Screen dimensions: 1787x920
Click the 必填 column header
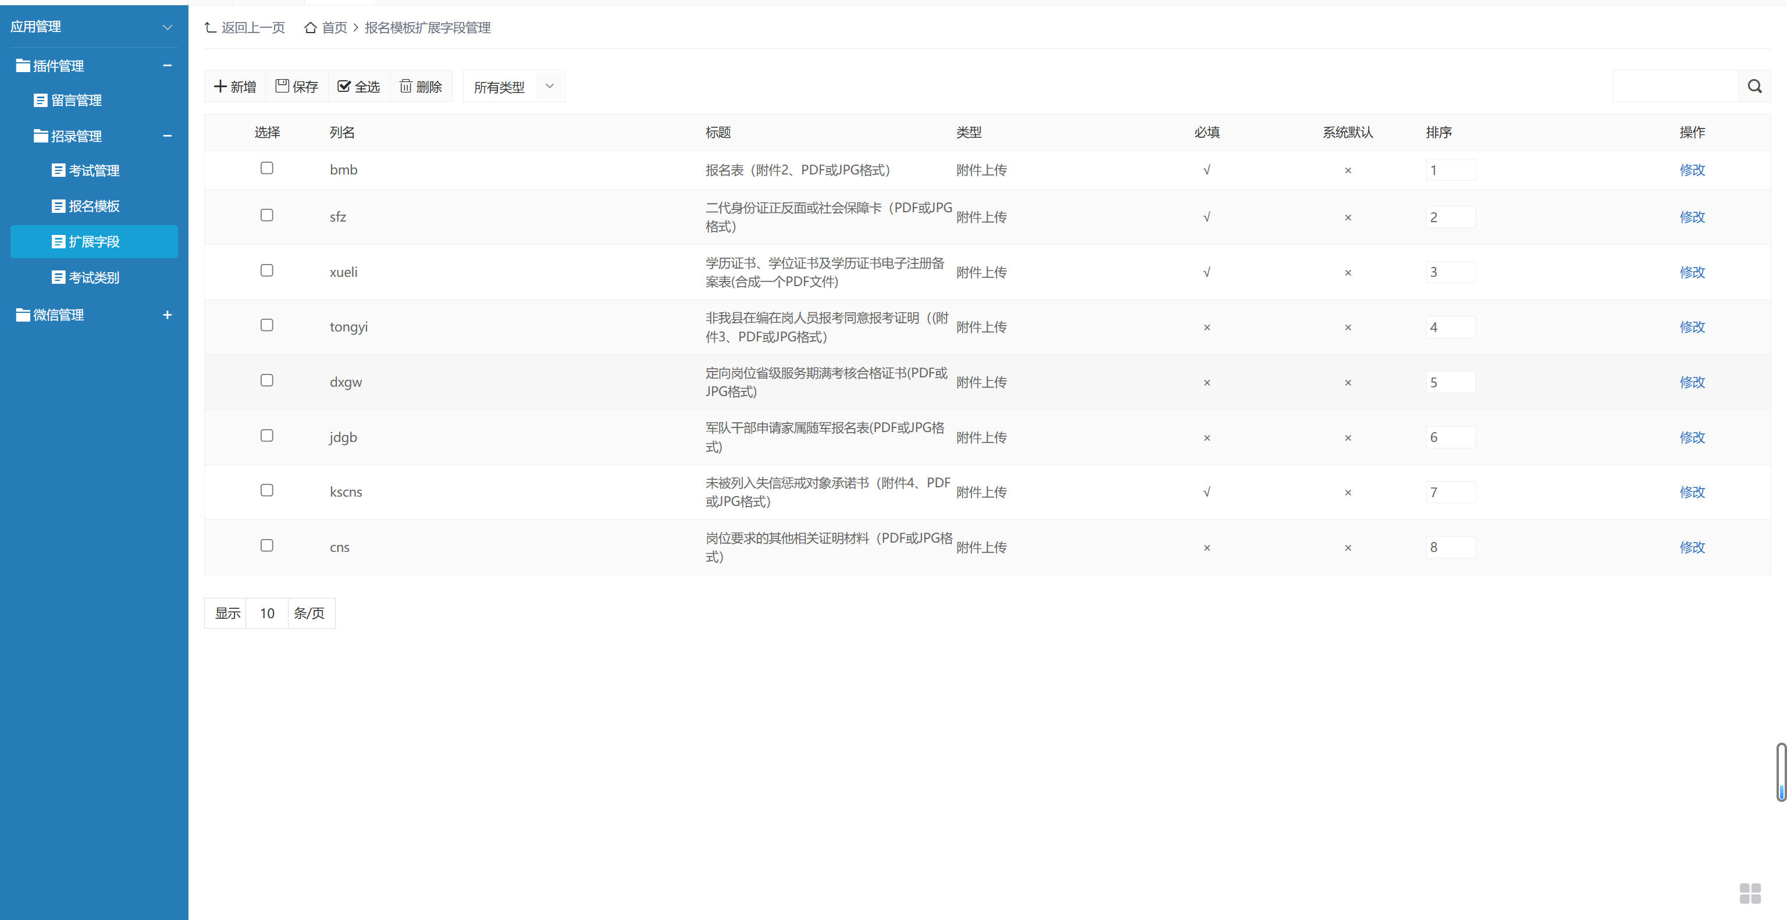tap(1207, 133)
